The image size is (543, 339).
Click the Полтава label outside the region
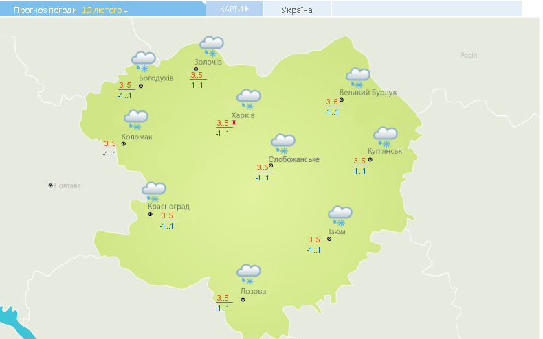point(67,185)
